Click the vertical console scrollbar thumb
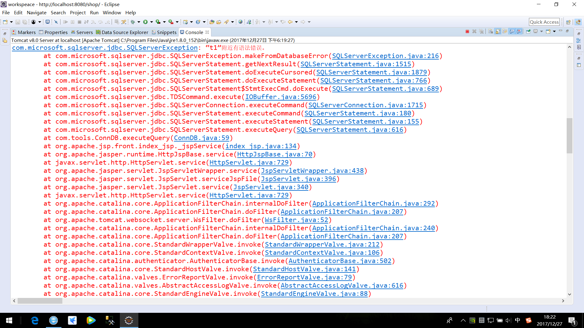Image resolution: width=584 pixels, height=328 pixels. (x=569, y=135)
